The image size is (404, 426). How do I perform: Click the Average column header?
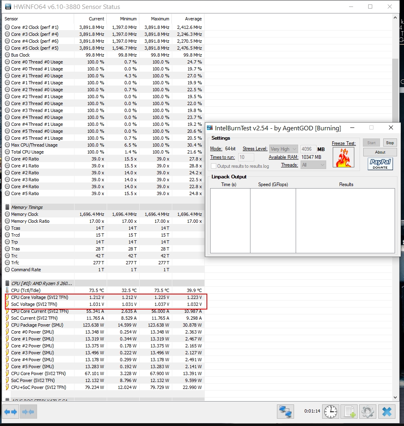pos(188,19)
